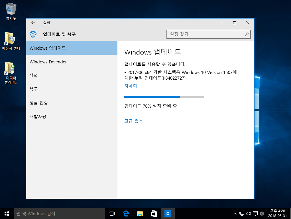
Task: Show hidden tray icons chevron
Action: [x=235, y=213]
